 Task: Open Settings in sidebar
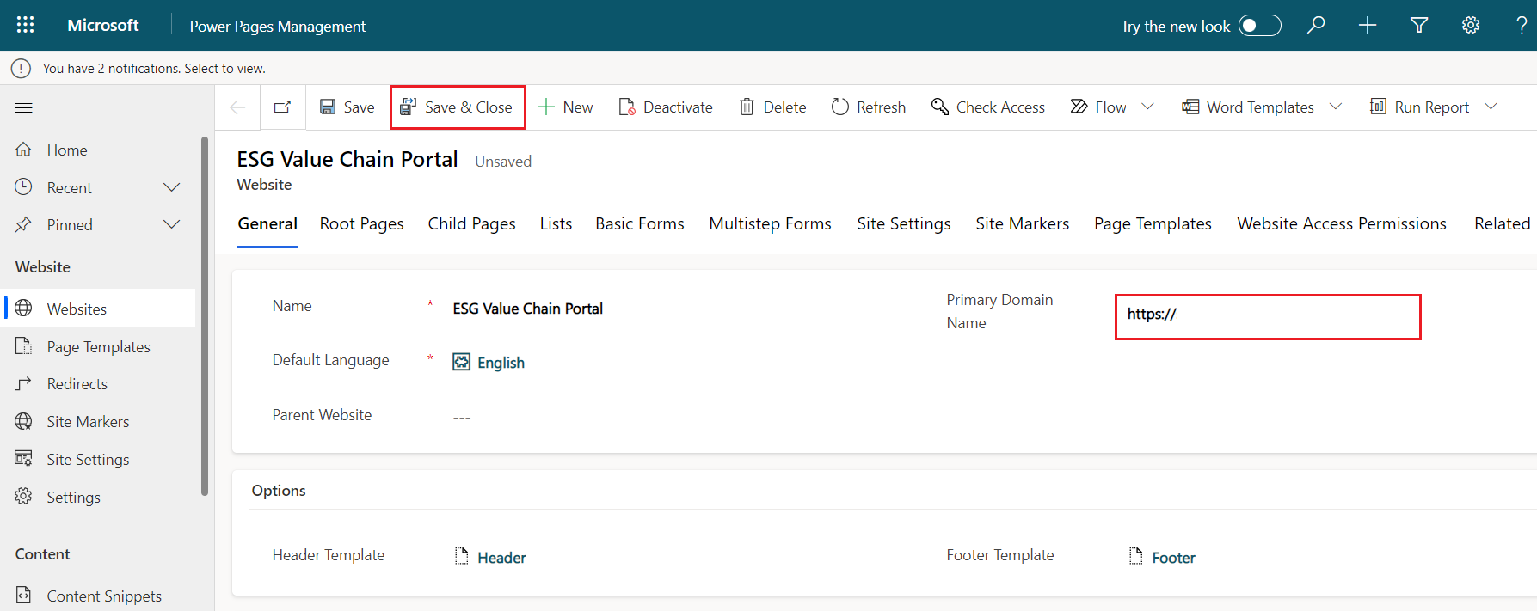pyautogui.click(x=100, y=498)
